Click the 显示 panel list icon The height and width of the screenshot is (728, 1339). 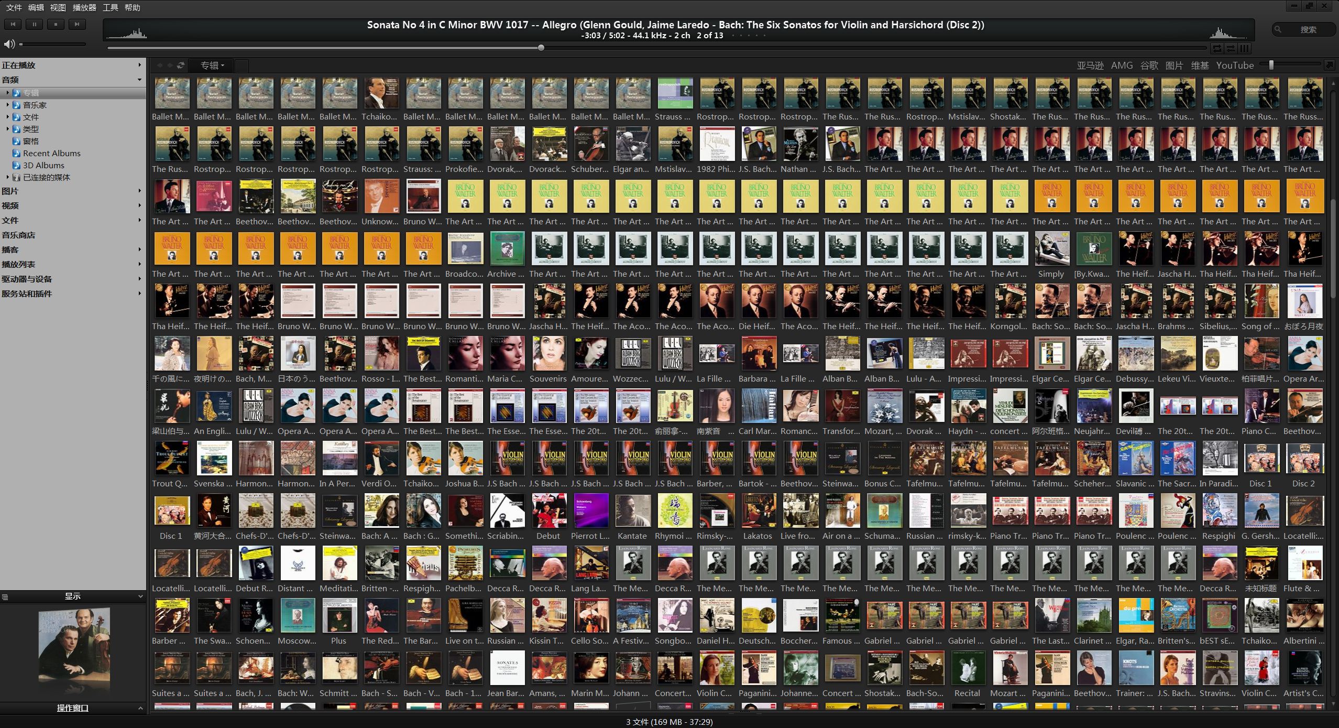tap(5, 596)
